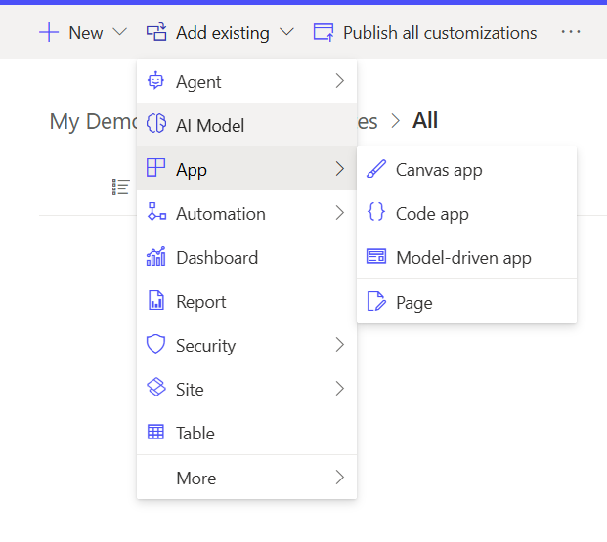Open the My Demo breadcrumb link
Image resolution: width=607 pixels, height=542 pixels.
(93, 121)
